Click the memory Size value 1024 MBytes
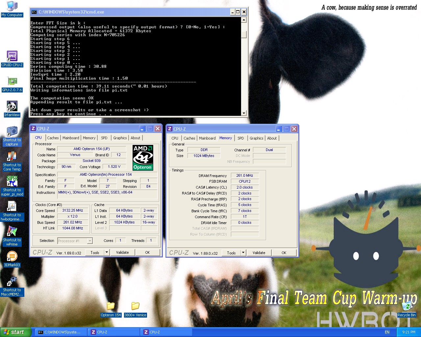 (204, 156)
